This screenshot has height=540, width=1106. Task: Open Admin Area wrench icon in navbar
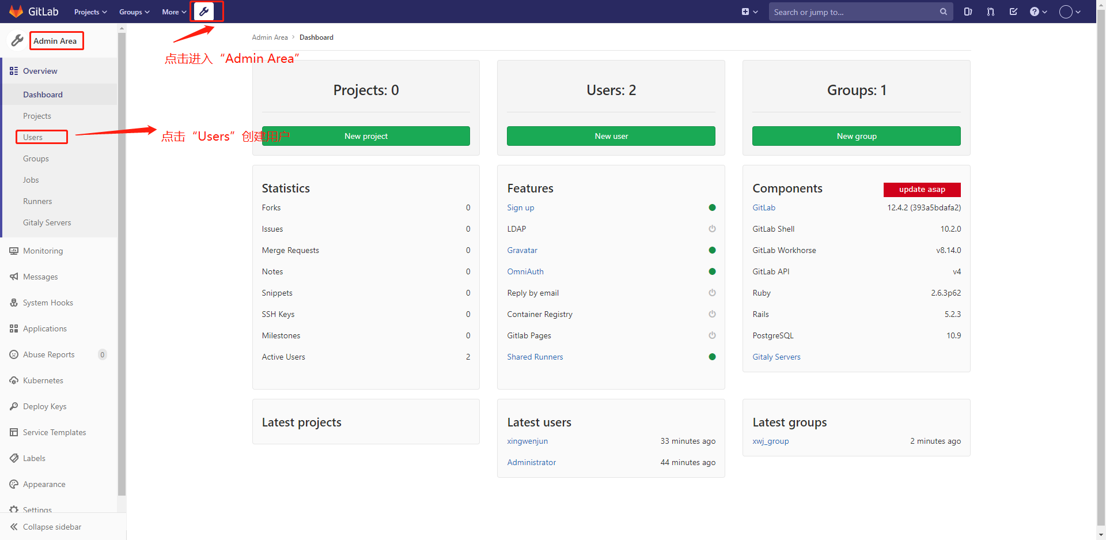[204, 12]
